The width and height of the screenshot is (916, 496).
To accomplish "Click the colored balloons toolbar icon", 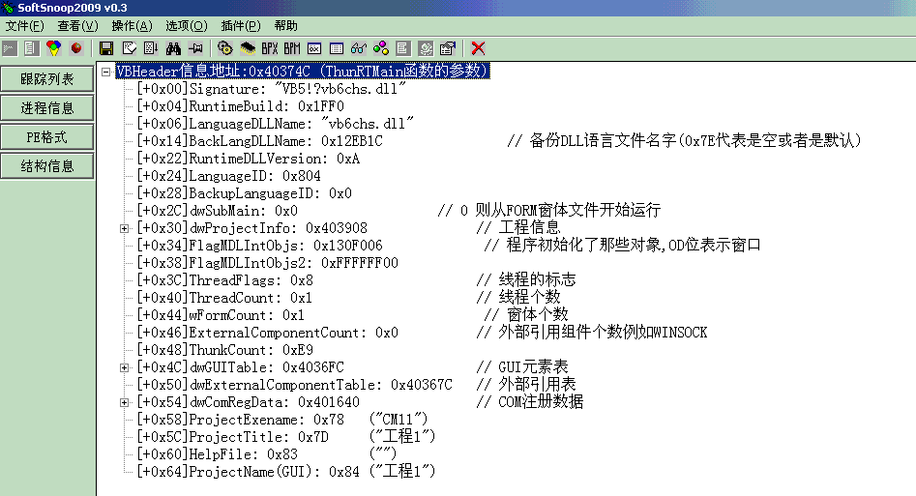I will point(54,48).
